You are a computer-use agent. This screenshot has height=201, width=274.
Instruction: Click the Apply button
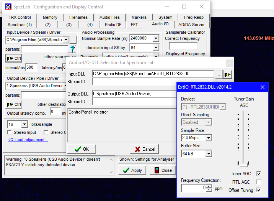click(x=132, y=170)
